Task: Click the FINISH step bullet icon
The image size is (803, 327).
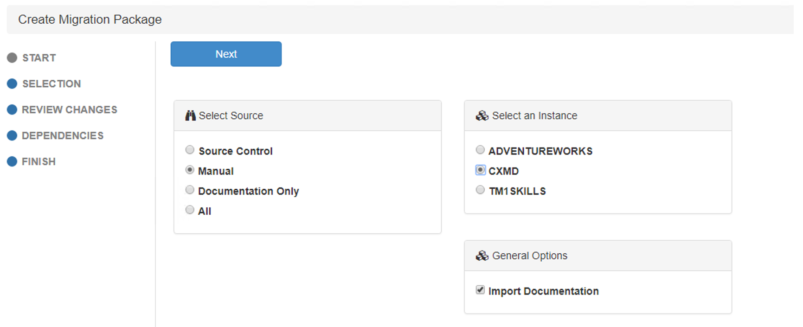Action: [x=12, y=162]
